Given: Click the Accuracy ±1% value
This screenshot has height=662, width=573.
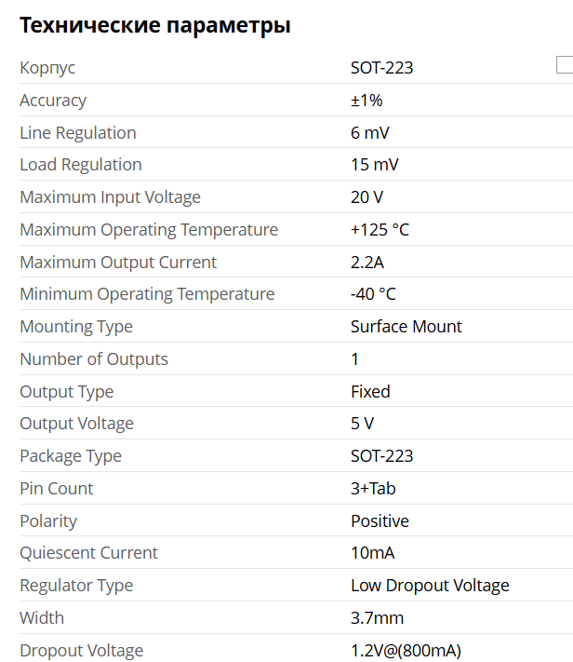Looking at the screenshot, I should point(366,101).
